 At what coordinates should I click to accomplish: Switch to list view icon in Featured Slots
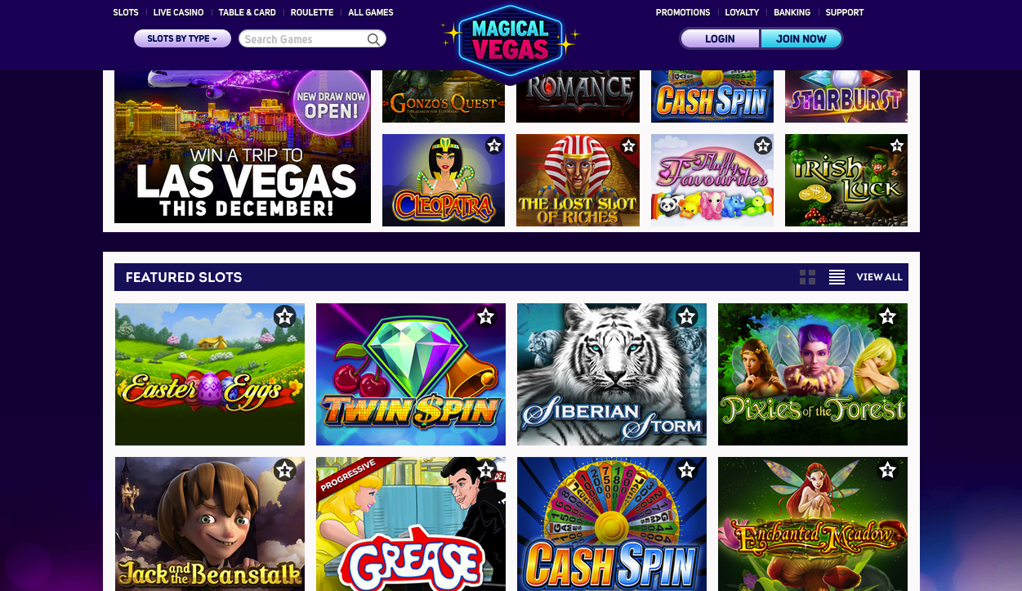[x=837, y=277]
